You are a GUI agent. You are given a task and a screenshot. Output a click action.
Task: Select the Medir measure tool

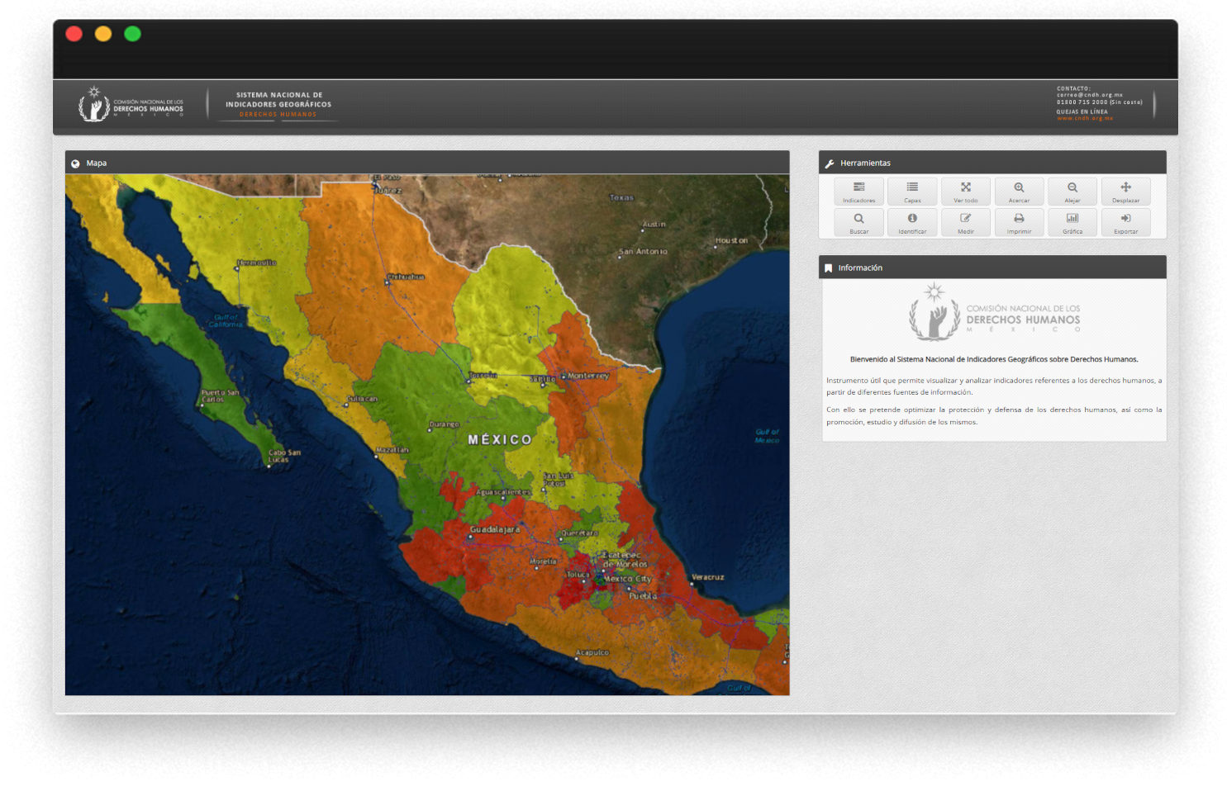click(965, 223)
